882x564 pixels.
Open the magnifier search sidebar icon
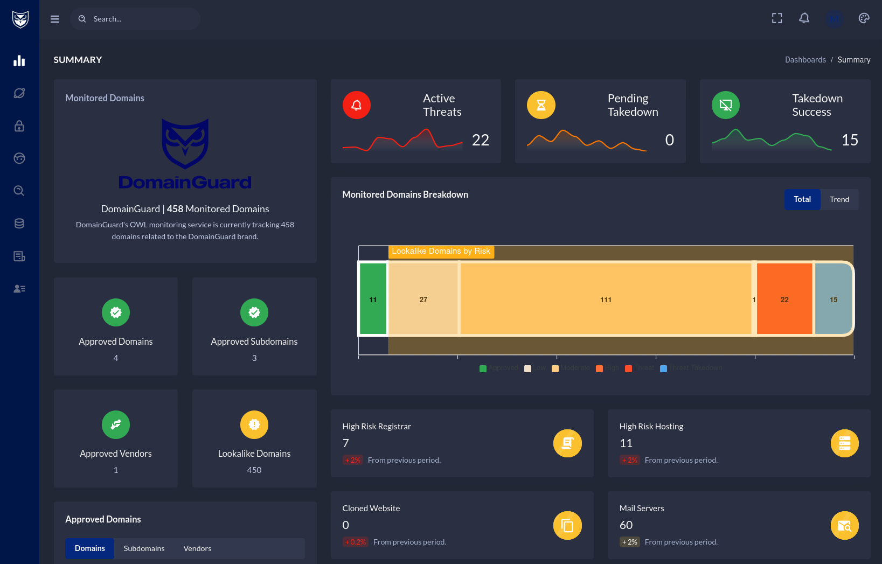[x=19, y=191]
